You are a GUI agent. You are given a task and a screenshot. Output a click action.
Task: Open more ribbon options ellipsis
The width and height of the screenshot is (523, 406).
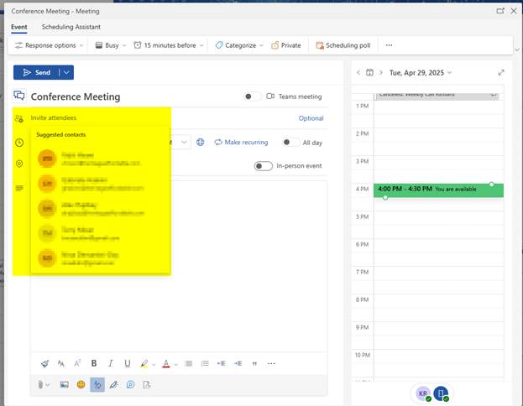[x=389, y=45]
